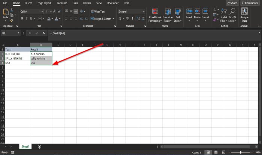Expand Merge & Center options arrow
Image resolution: width=262 pixels, height=155 pixels.
(113, 19)
